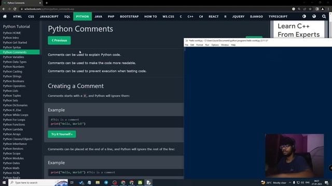The width and height of the screenshot is (332, 186).
Task: Open Python Strings sidebar link
Action: pyautogui.click(x=12, y=76)
